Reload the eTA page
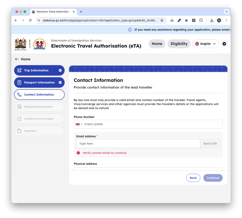This screenshot has height=218, width=242. click(x=30, y=20)
